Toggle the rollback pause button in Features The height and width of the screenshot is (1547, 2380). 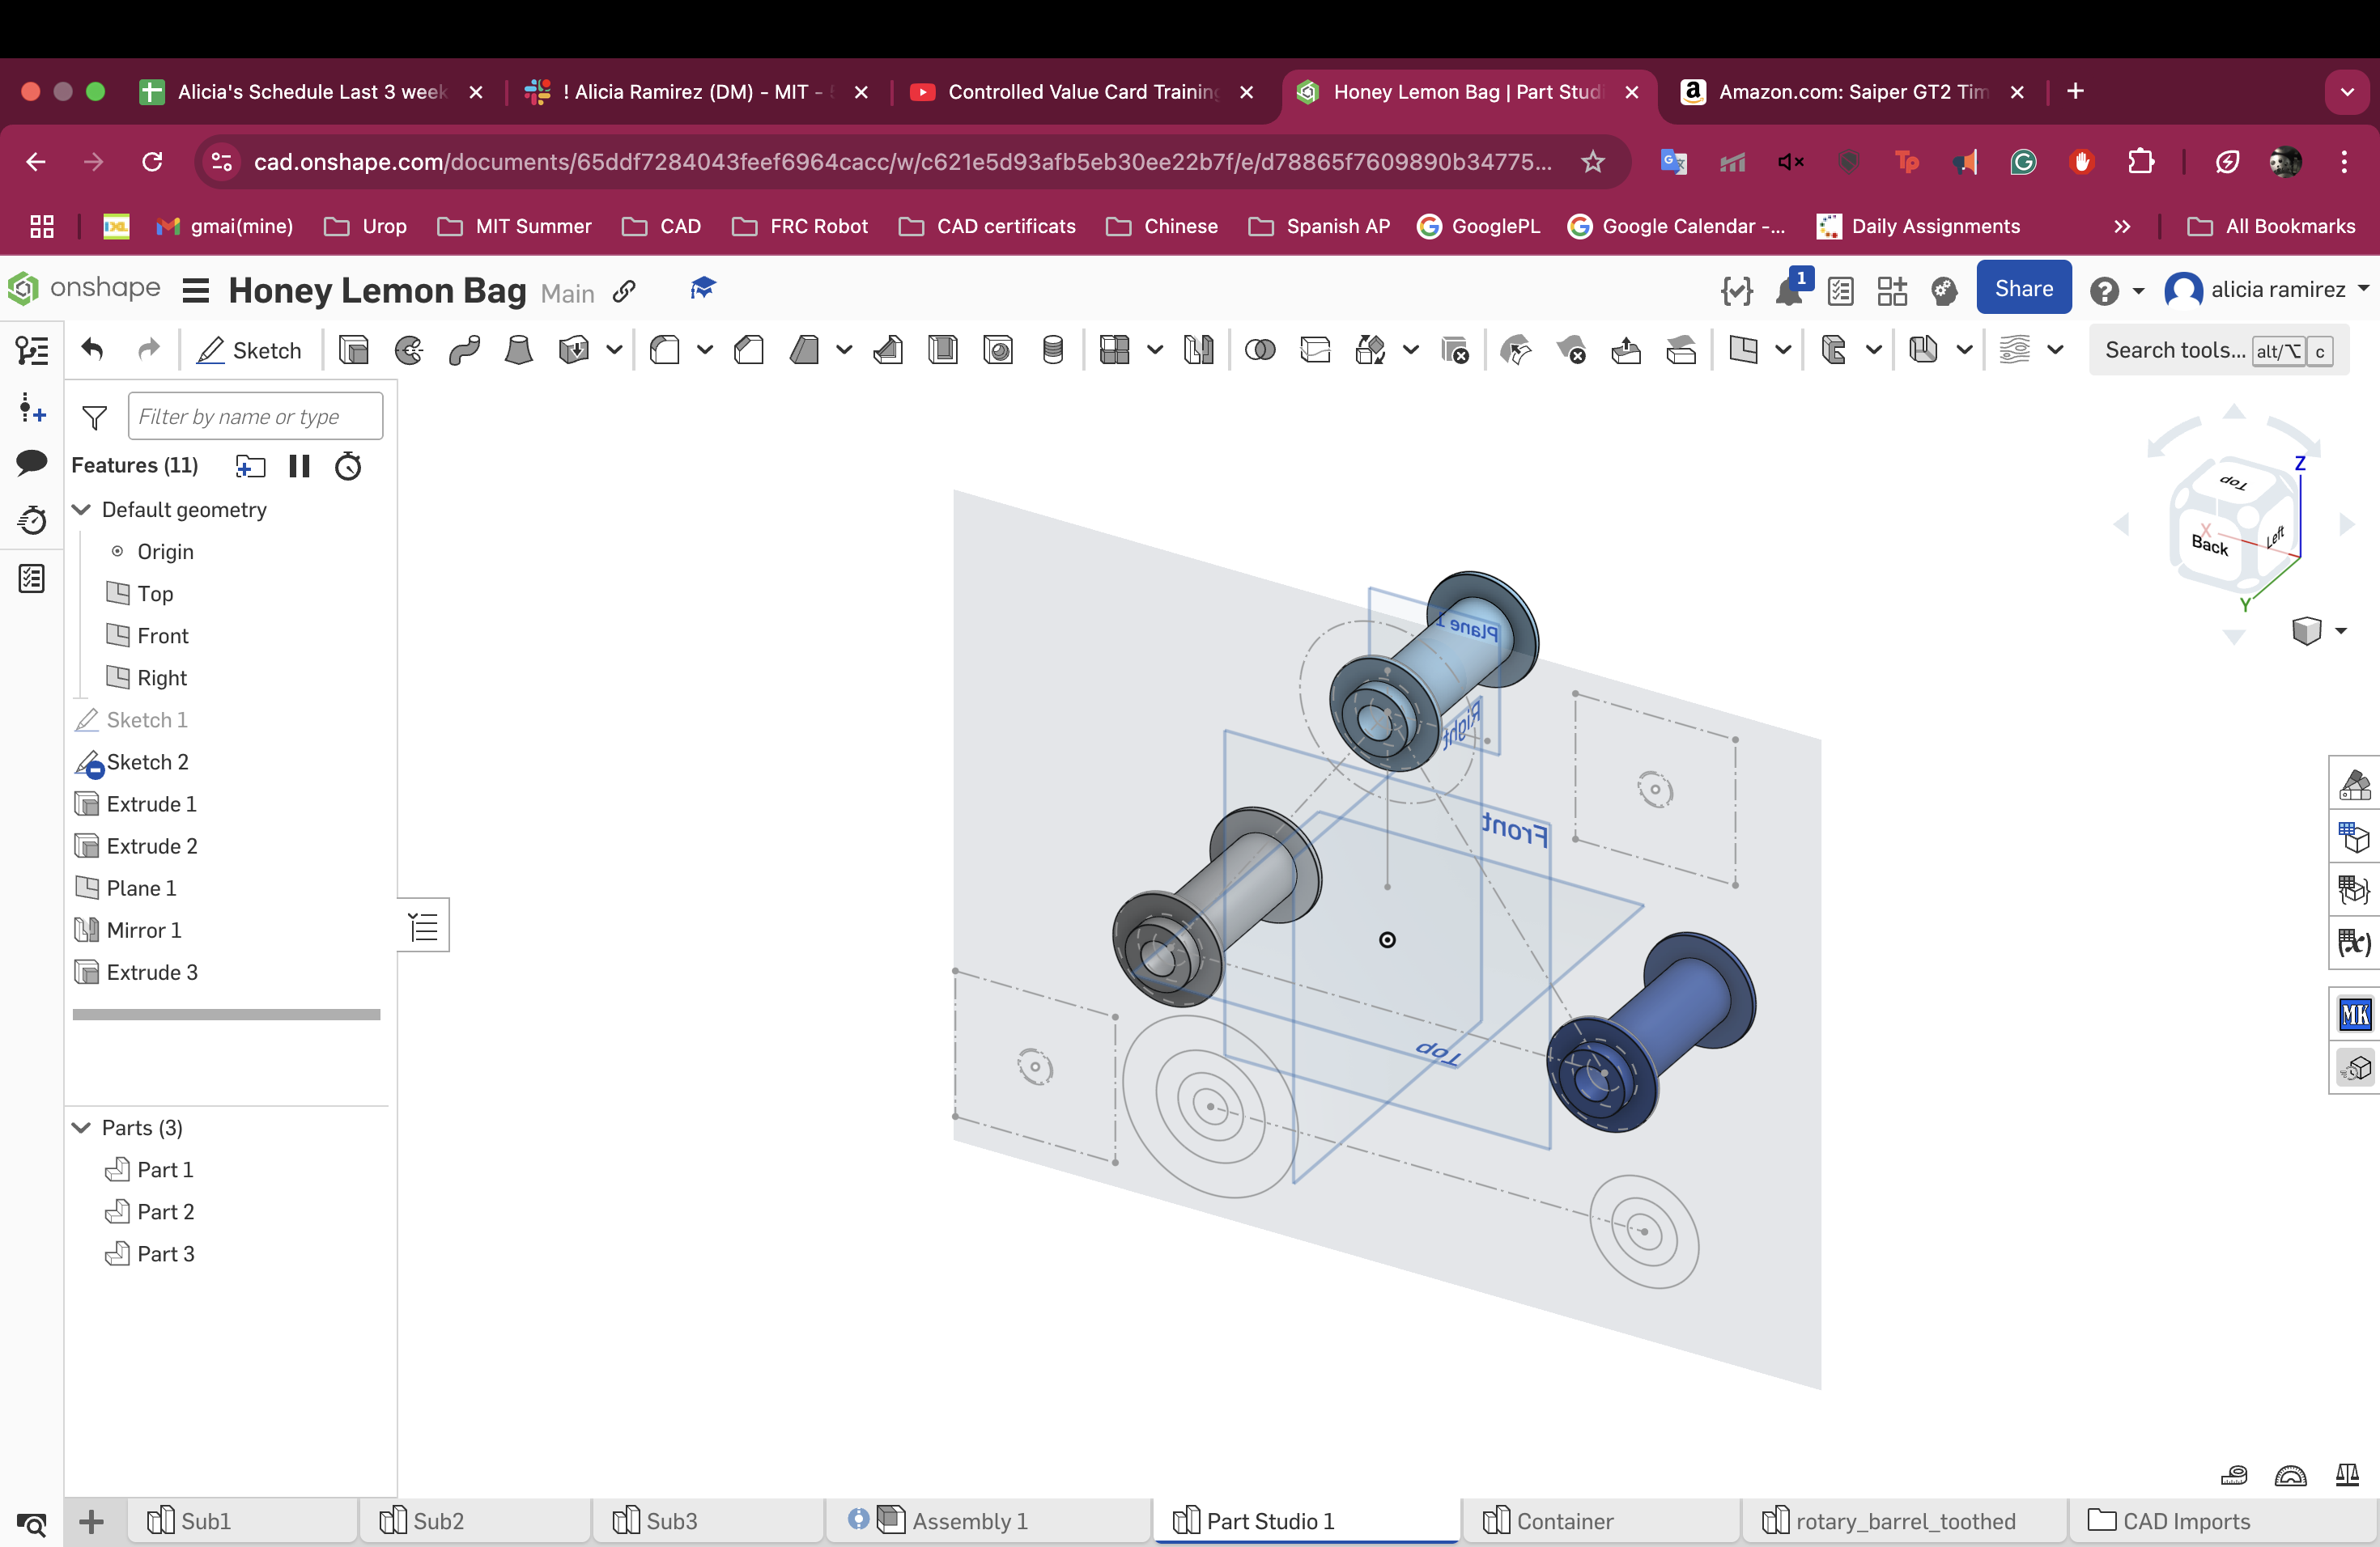[299, 466]
